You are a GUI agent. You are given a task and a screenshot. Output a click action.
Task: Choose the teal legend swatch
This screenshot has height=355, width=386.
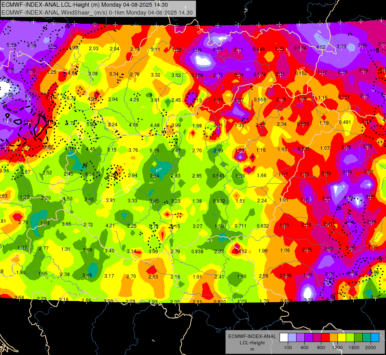(x=367, y=338)
